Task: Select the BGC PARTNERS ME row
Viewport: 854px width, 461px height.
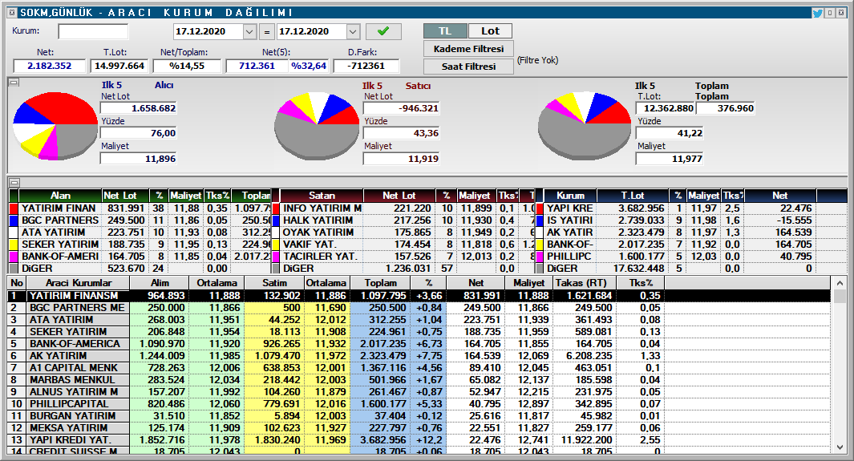Action: click(x=419, y=308)
